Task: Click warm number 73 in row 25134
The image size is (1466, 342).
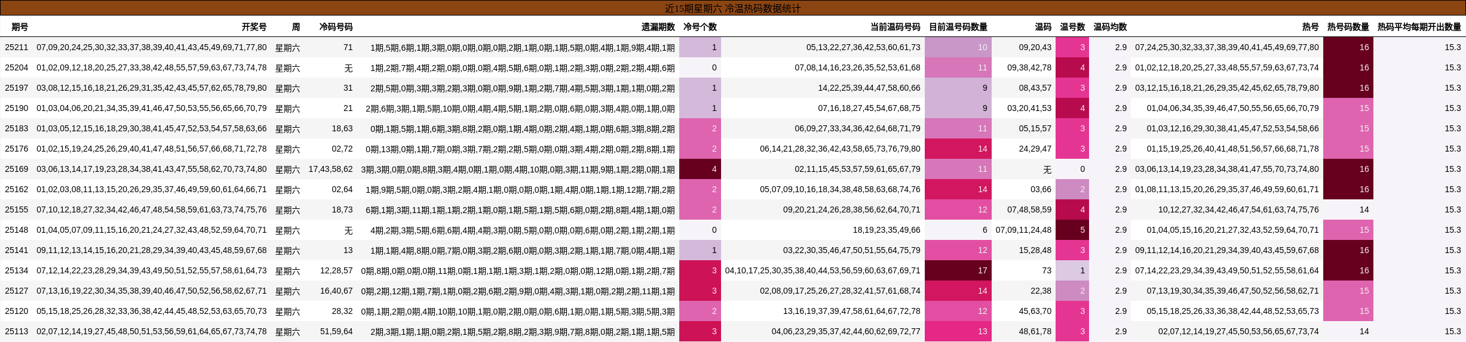Action: pos(1047,270)
